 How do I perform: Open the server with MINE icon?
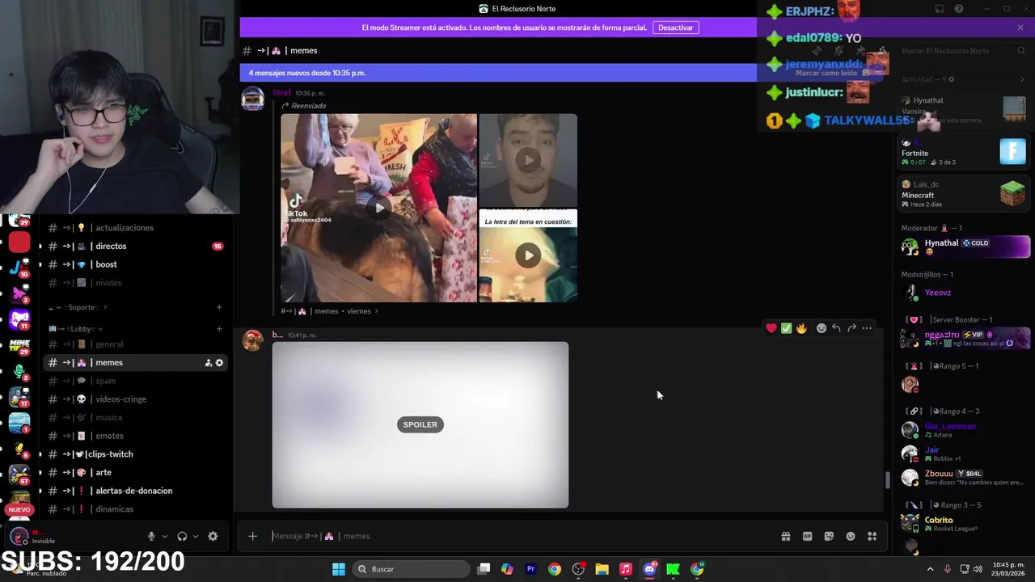[x=19, y=345]
